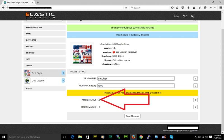Focus the Module URL input field
The height and width of the screenshot is (140, 224).
coord(136,78)
